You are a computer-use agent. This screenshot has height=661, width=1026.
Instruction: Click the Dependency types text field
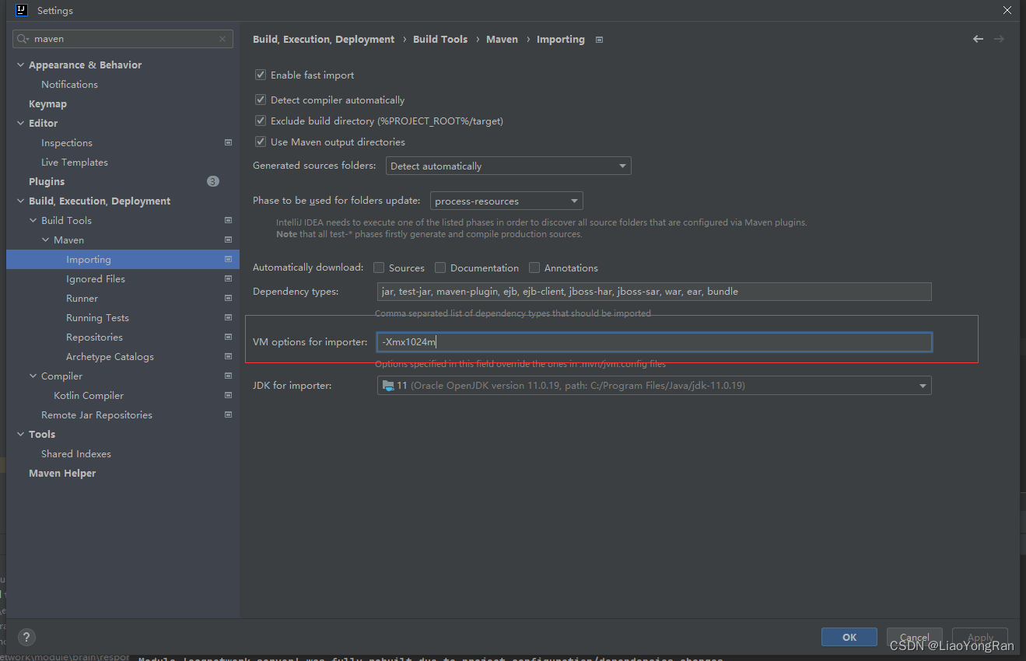pos(654,292)
